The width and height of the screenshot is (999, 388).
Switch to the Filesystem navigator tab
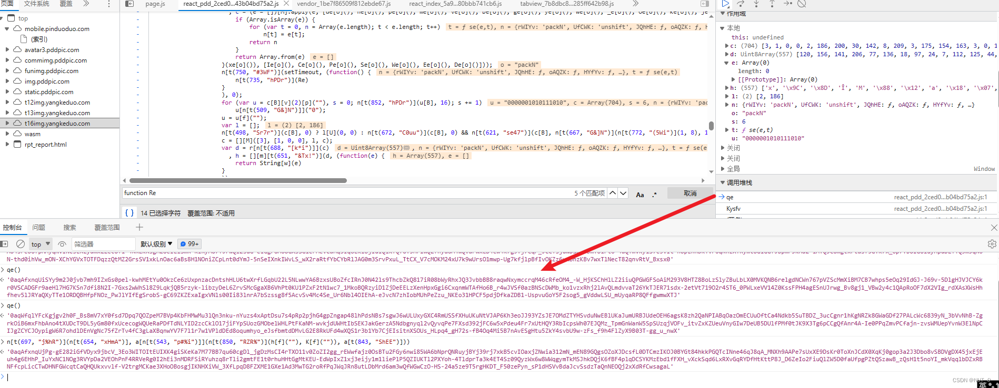[x=36, y=4]
